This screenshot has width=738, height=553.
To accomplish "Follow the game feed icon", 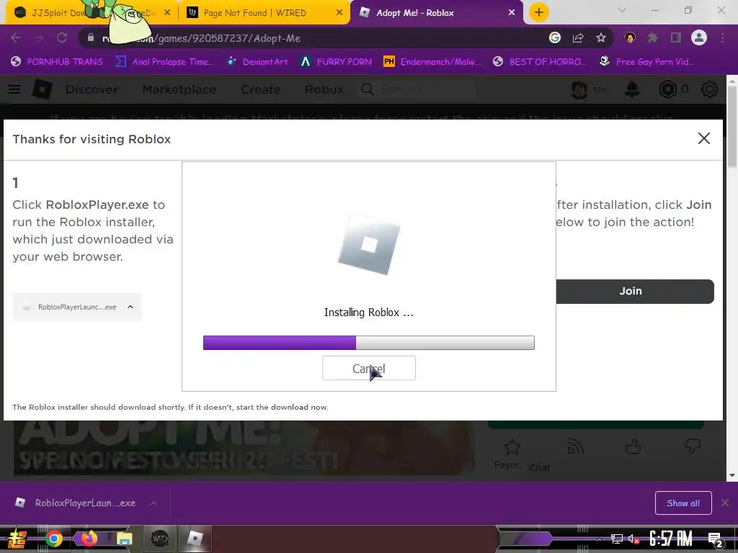I will click(575, 446).
